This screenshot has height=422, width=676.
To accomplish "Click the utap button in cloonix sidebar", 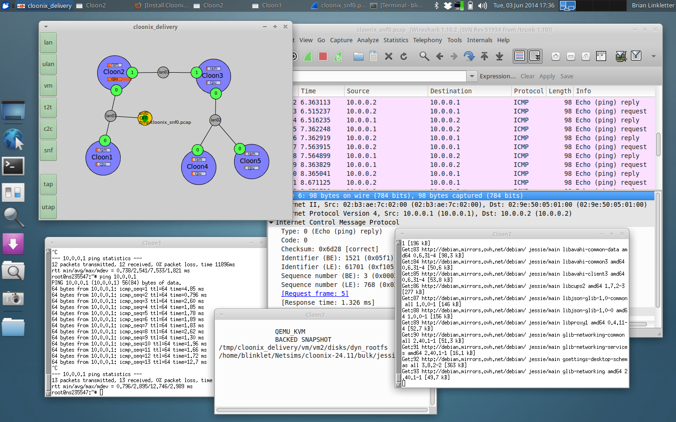I will (48, 207).
